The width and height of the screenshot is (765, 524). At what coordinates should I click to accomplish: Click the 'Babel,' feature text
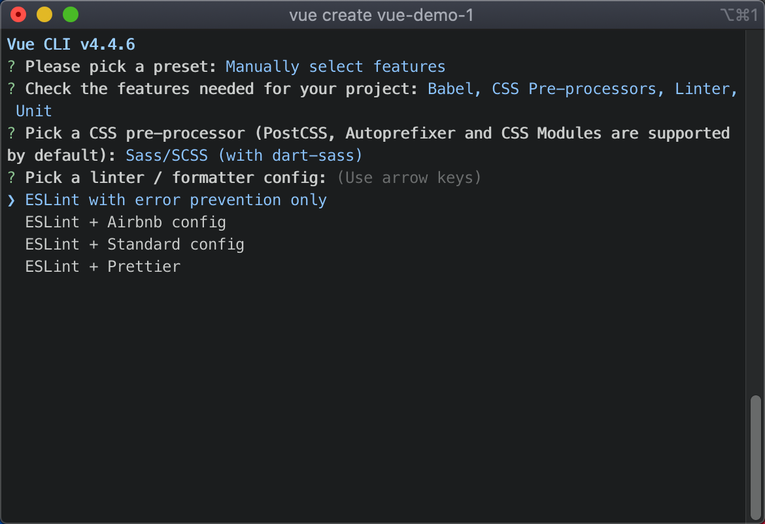(454, 90)
